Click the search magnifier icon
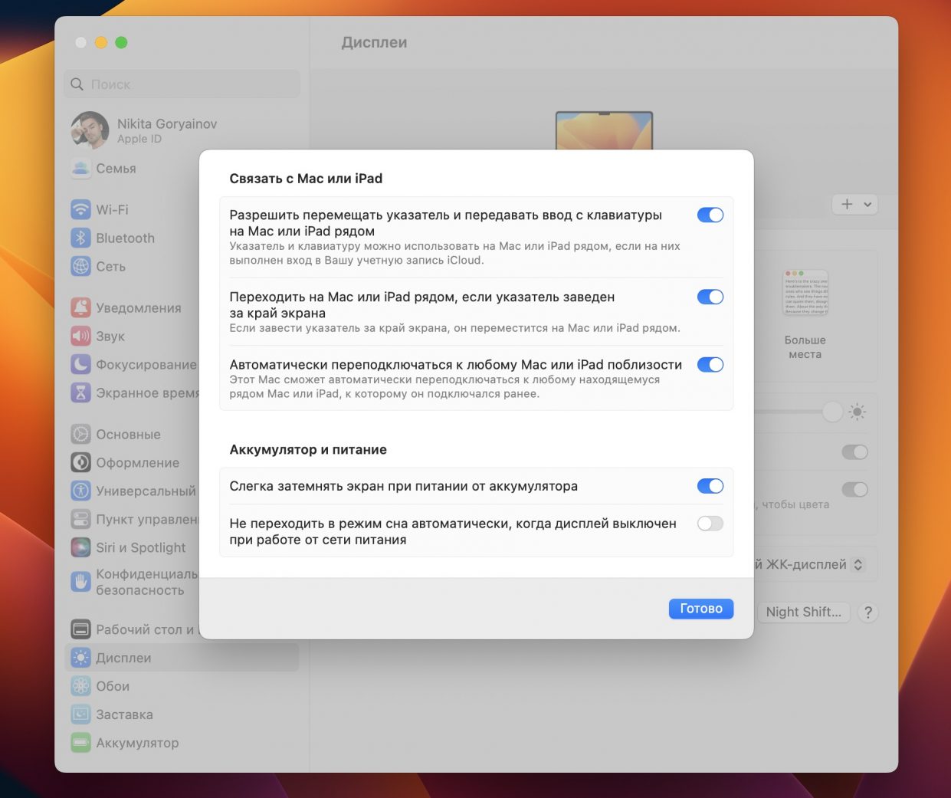 coord(77,84)
